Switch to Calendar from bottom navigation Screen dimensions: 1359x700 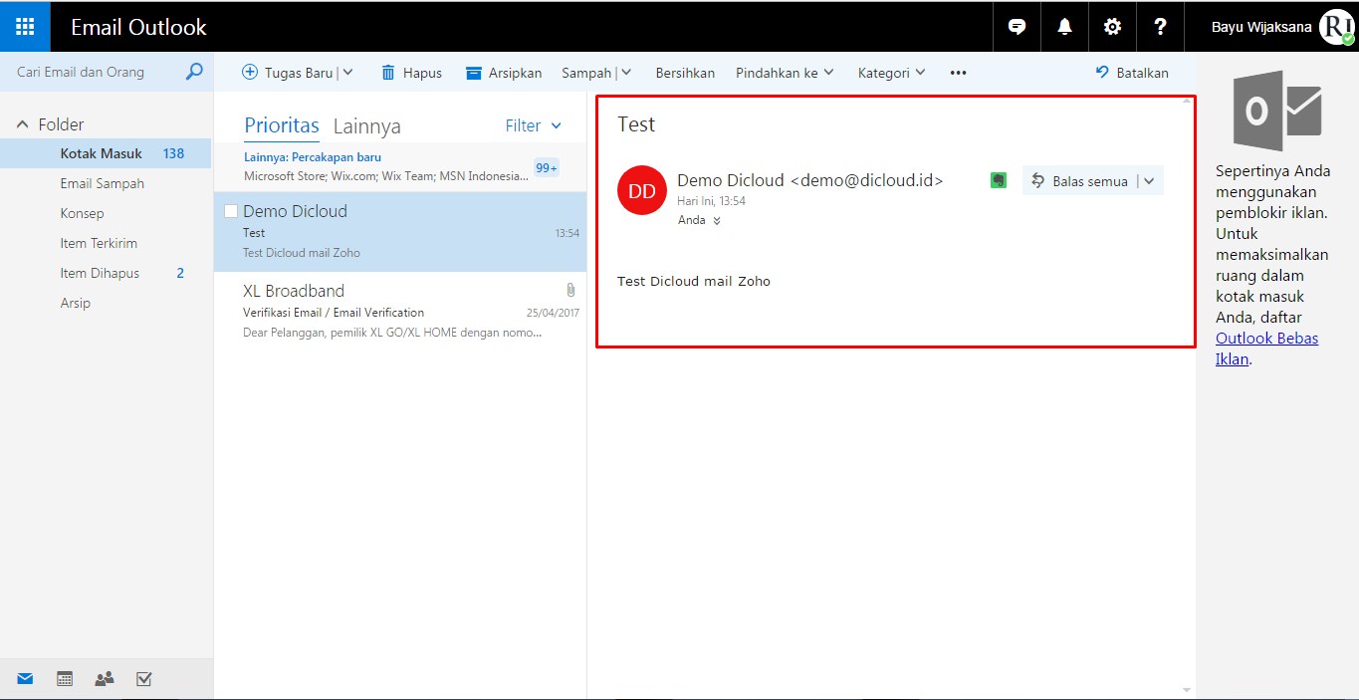click(64, 678)
